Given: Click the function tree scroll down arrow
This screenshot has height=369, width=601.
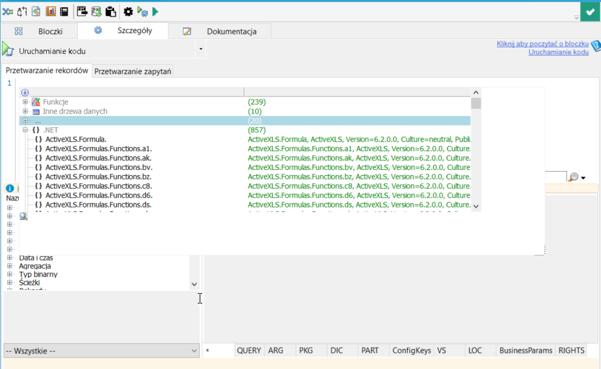Looking at the screenshot, I should pyautogui.click(x=194, y=284).
